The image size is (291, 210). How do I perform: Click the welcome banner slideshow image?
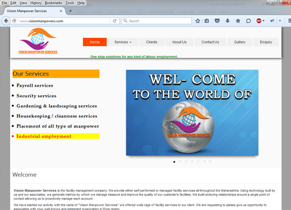pos(192,113)
